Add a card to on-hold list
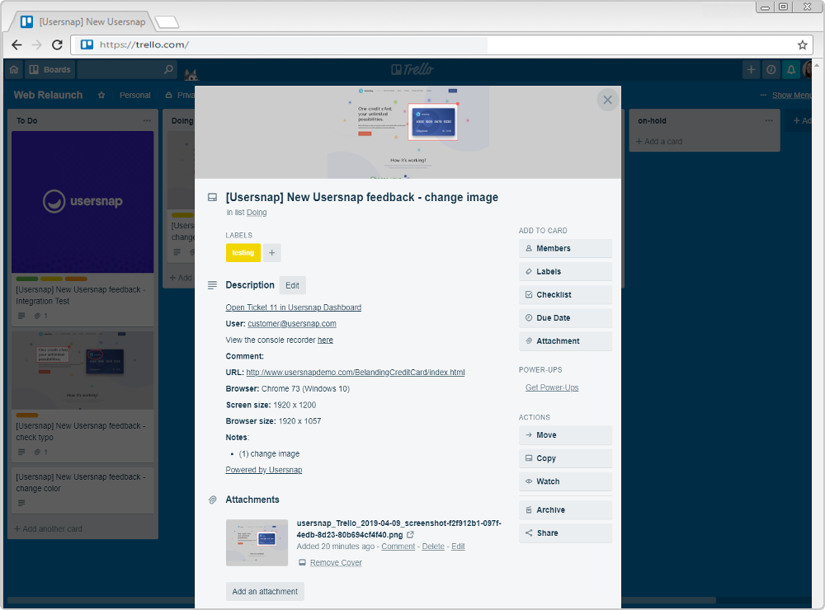This screenshot has width=825, height=610. (x=658, y=142)
